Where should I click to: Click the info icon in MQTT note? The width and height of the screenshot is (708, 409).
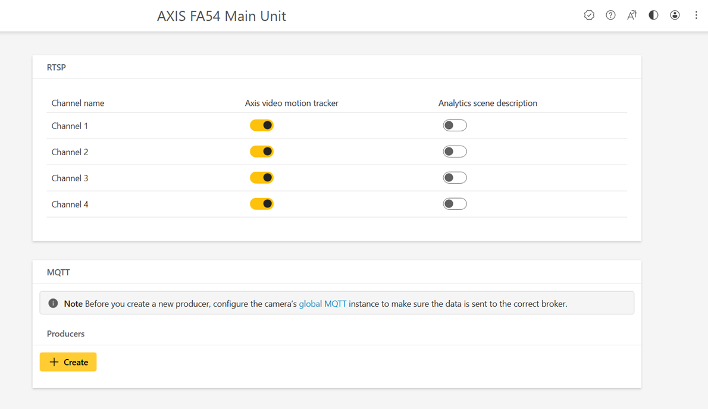coord(54,303)
